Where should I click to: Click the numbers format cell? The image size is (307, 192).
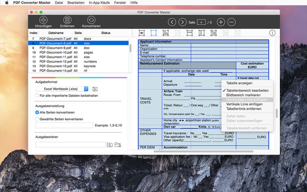[x=90, y=61]
